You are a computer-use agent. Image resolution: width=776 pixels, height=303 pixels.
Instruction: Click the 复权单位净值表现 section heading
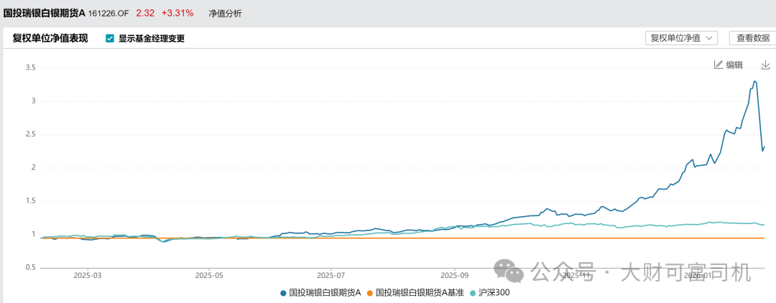(x=50, y=38)
